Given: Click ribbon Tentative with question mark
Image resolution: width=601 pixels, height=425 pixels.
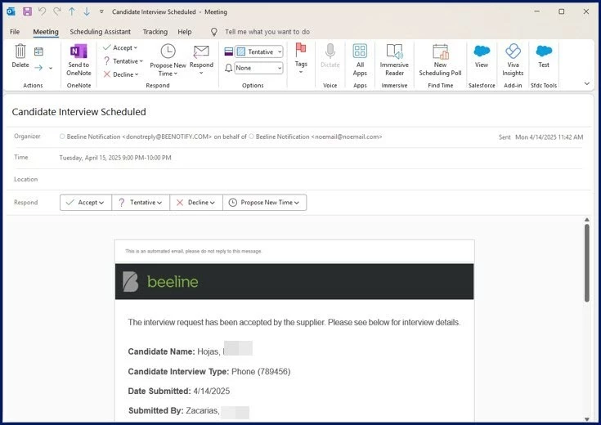Looking at the screenshot, I should click(x=123, y=61).
